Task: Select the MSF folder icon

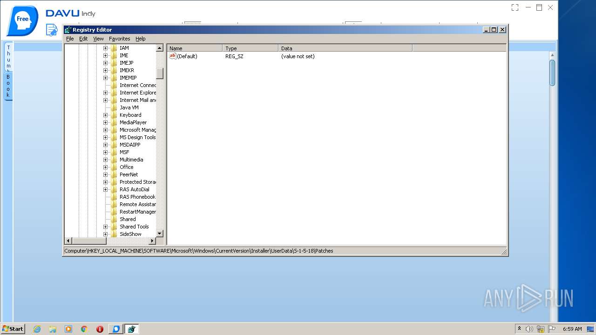Action: pos(114,152)
